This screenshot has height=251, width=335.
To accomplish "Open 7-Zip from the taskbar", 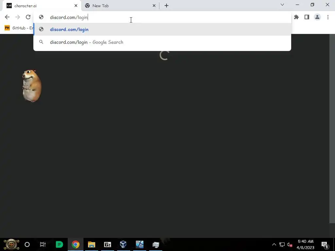I will click(107, 244).
